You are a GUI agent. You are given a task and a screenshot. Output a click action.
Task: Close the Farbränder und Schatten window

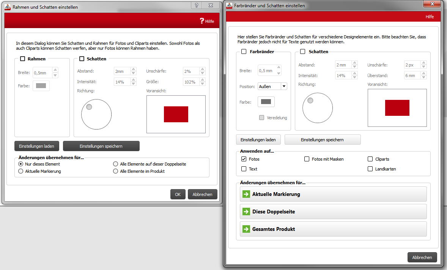click(x=432, y=4)
